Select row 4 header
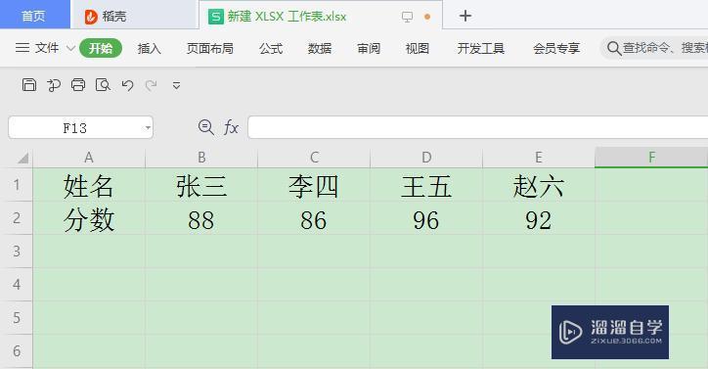This screenshot has height=369, width=708. 17,285
